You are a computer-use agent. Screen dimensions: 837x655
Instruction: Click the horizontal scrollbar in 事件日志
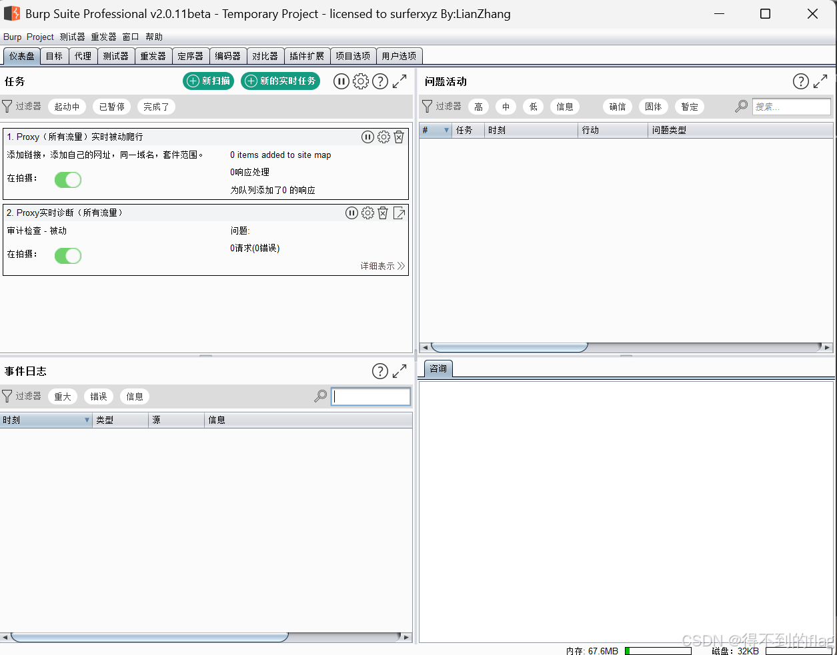click(x=149, y=637)
